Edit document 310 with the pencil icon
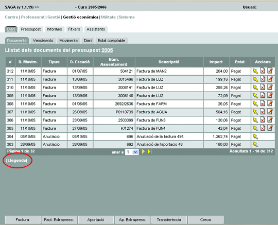Viewport: 278px width, 225px height. [x=270, y=87]
